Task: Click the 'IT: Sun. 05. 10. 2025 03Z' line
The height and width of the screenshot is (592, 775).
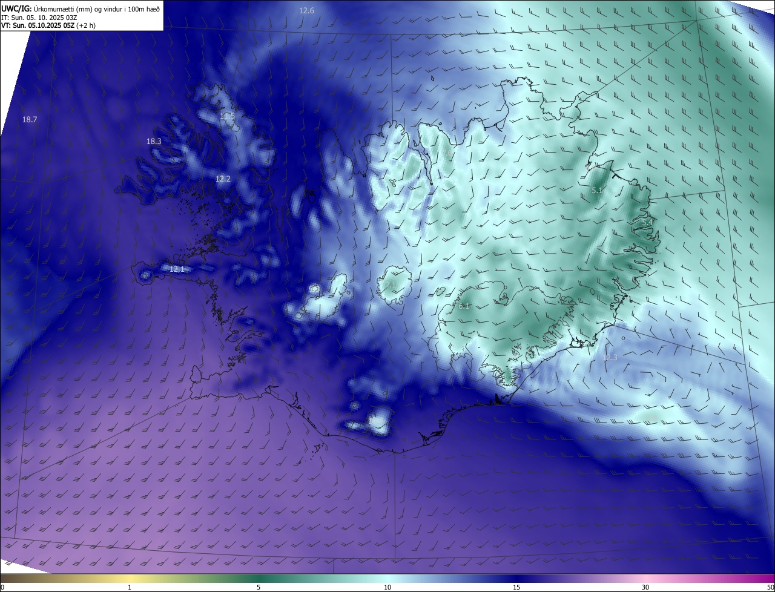Action: pos(39,17)
